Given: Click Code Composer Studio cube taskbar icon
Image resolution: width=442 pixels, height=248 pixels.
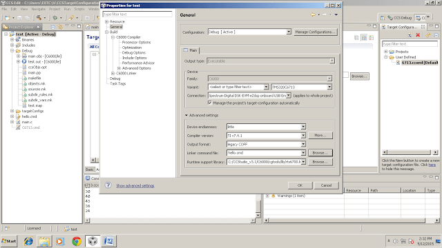Looking at the screenshot, I should (x=93, y=241).
